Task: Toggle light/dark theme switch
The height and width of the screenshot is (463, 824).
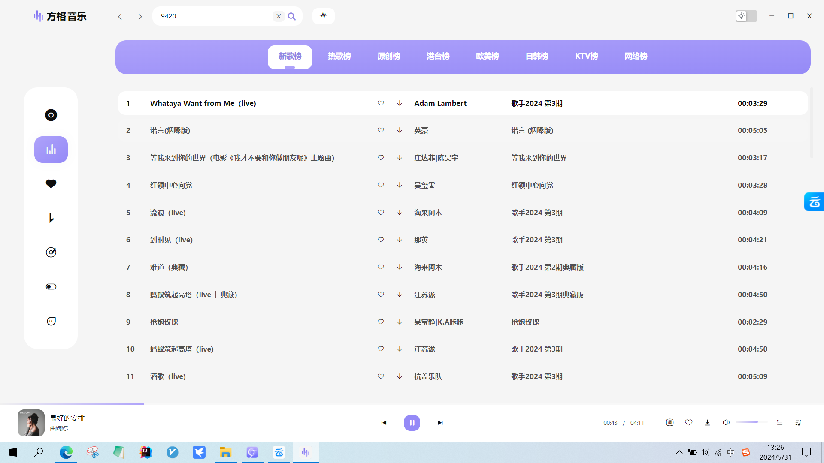Action: click(746, 16)
